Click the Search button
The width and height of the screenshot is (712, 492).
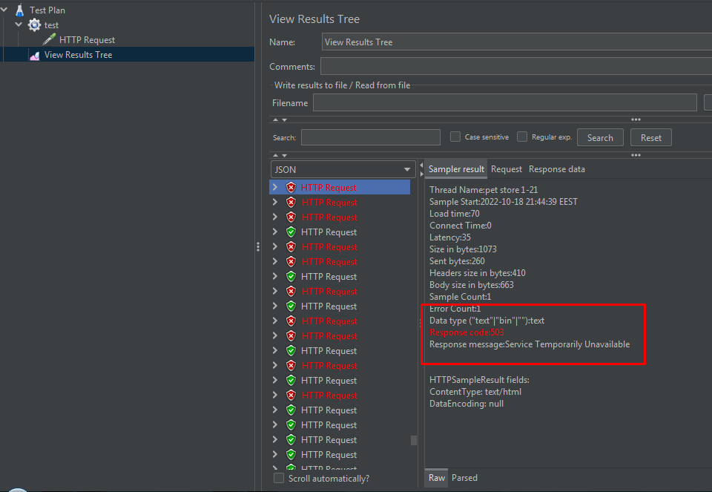pos(600,137)
